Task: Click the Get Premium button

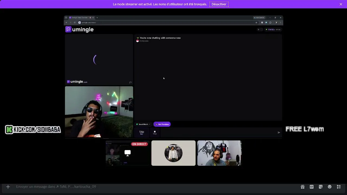Action: pyautogui.click(x=162, y=124)
